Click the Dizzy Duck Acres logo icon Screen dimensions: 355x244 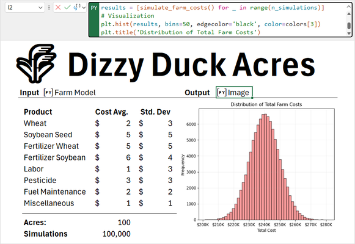tap(37, 63)
